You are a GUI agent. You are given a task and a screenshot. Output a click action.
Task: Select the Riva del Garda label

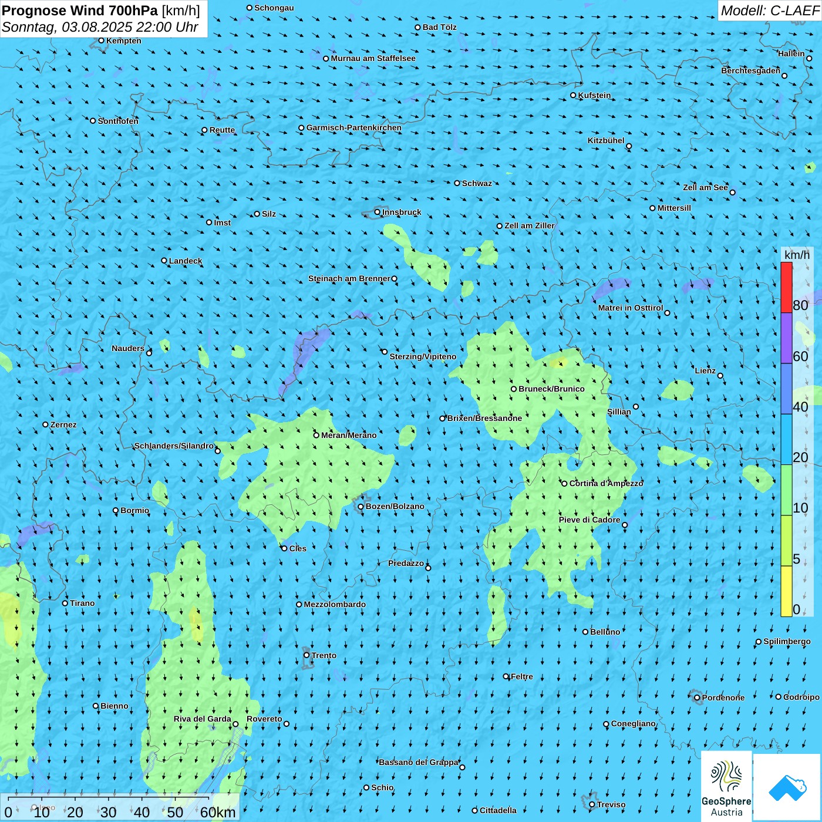point(203,719)
